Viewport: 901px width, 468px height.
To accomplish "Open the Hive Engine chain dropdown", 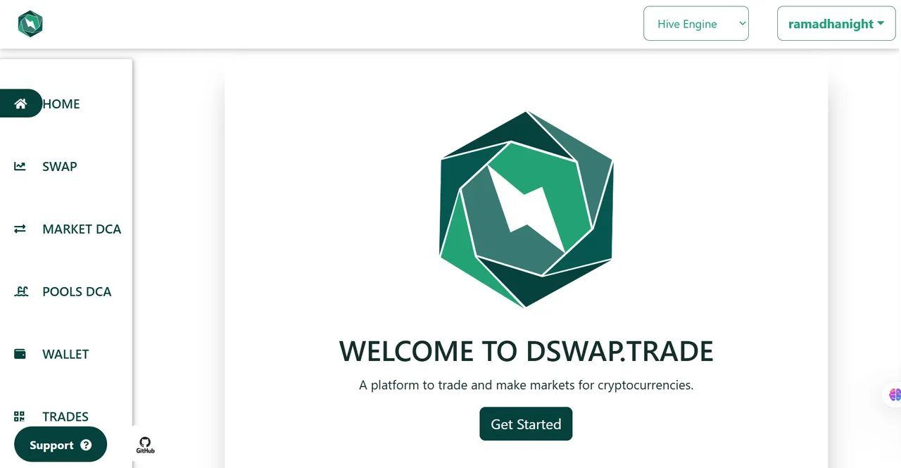I will [696, 23].
